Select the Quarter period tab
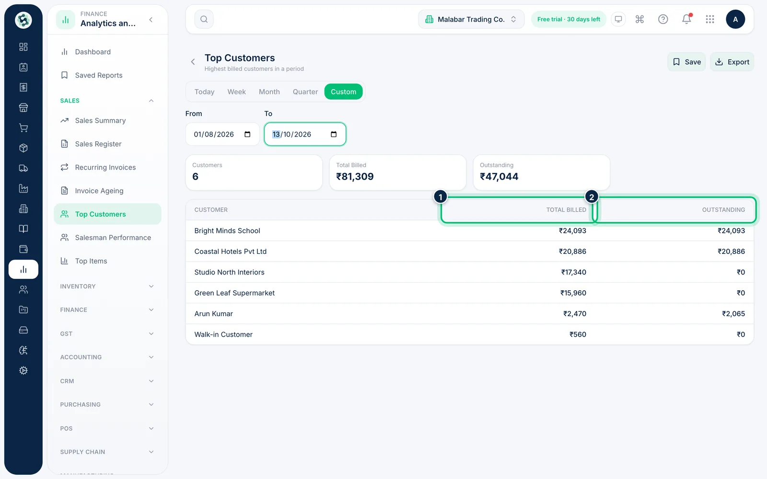Viewport: 767px width, 479px height. (x=305, y=92)
